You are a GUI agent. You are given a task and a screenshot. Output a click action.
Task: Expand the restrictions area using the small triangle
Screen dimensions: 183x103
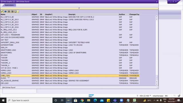[x=79, y=8]
